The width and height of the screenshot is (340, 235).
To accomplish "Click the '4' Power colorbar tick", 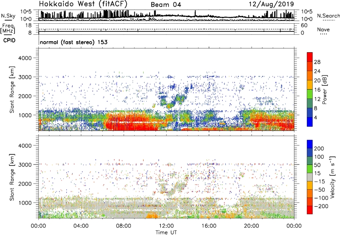I will pos(315,118).
